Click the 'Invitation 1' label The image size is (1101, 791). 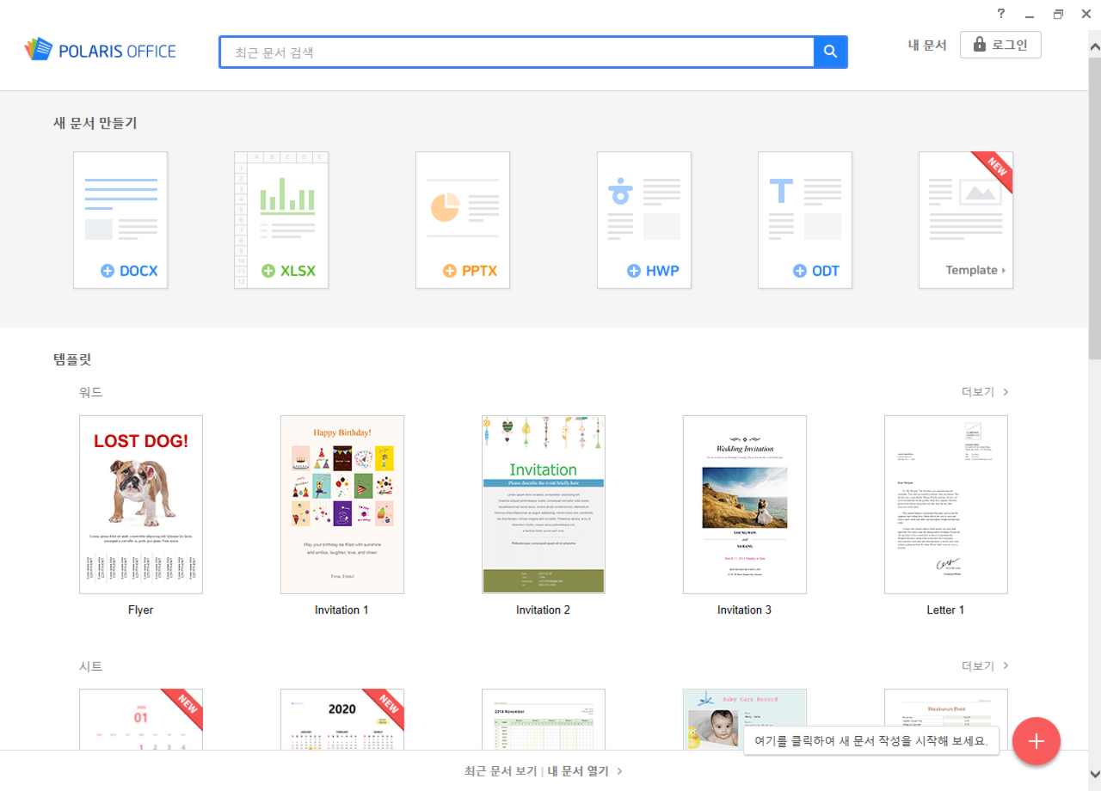(341, 610)
